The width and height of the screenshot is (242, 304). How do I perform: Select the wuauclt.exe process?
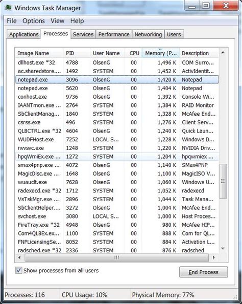pos(117,182)
